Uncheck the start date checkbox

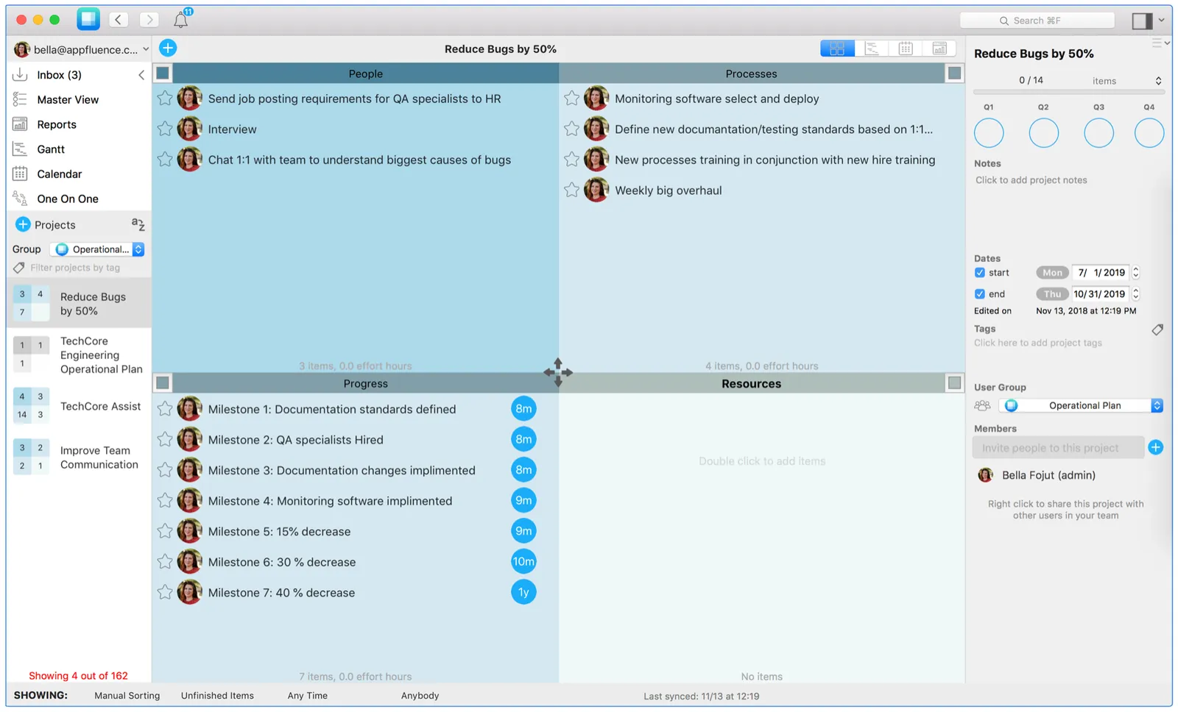point(979,272)
